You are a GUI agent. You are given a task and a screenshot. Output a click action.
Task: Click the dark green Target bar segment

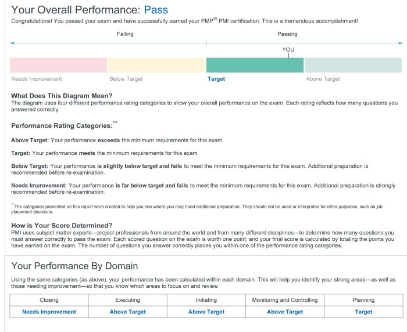255,65
